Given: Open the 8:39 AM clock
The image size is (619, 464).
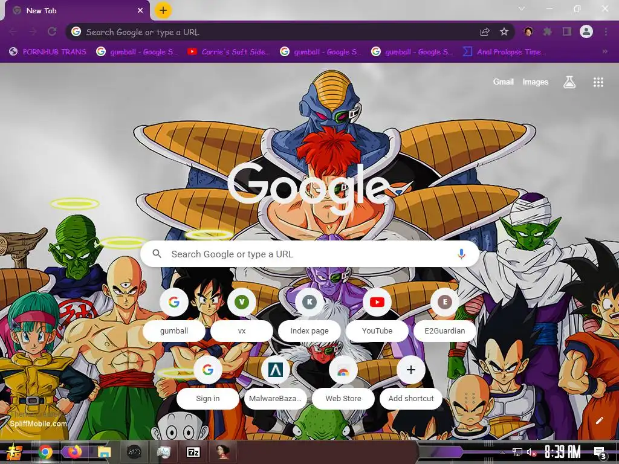Looking at the screenshot, I should click(x=563, y=452).
